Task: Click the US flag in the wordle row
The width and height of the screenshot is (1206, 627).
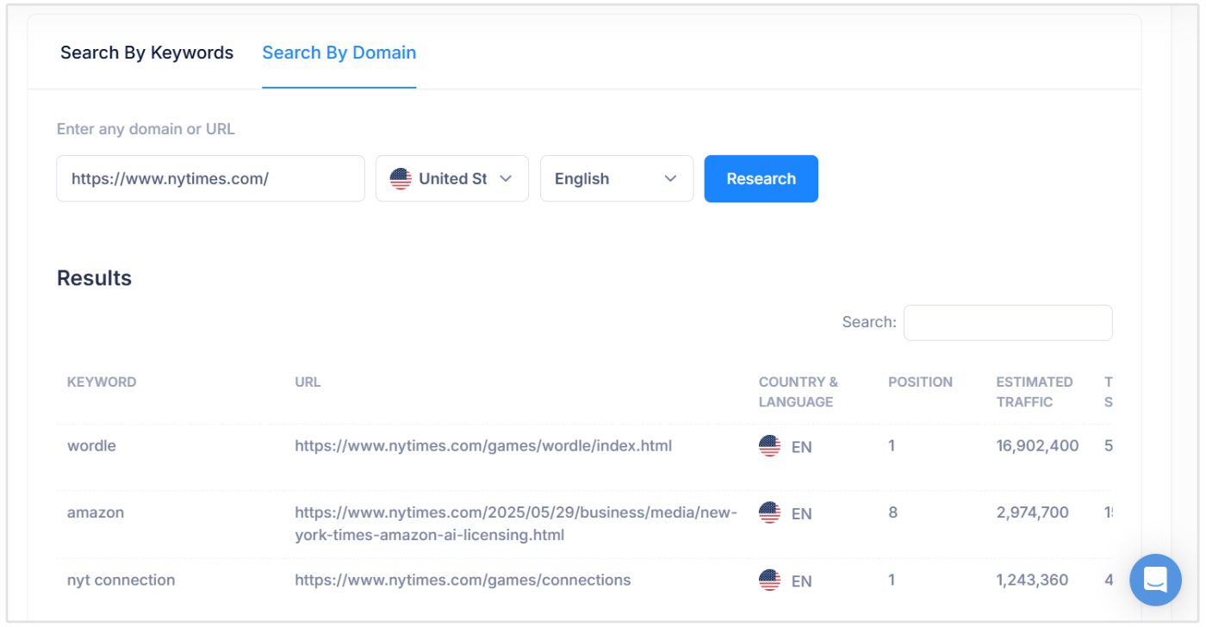Action: (x=769, y=445)
